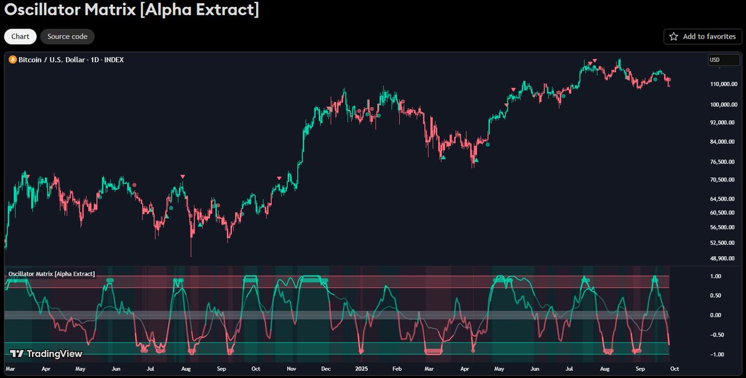Open the Source code tab

[x=67, y=37]
